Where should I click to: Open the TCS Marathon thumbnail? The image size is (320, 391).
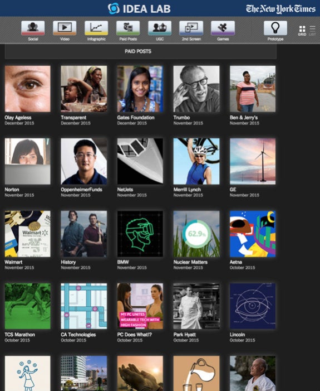pos(28,306)
